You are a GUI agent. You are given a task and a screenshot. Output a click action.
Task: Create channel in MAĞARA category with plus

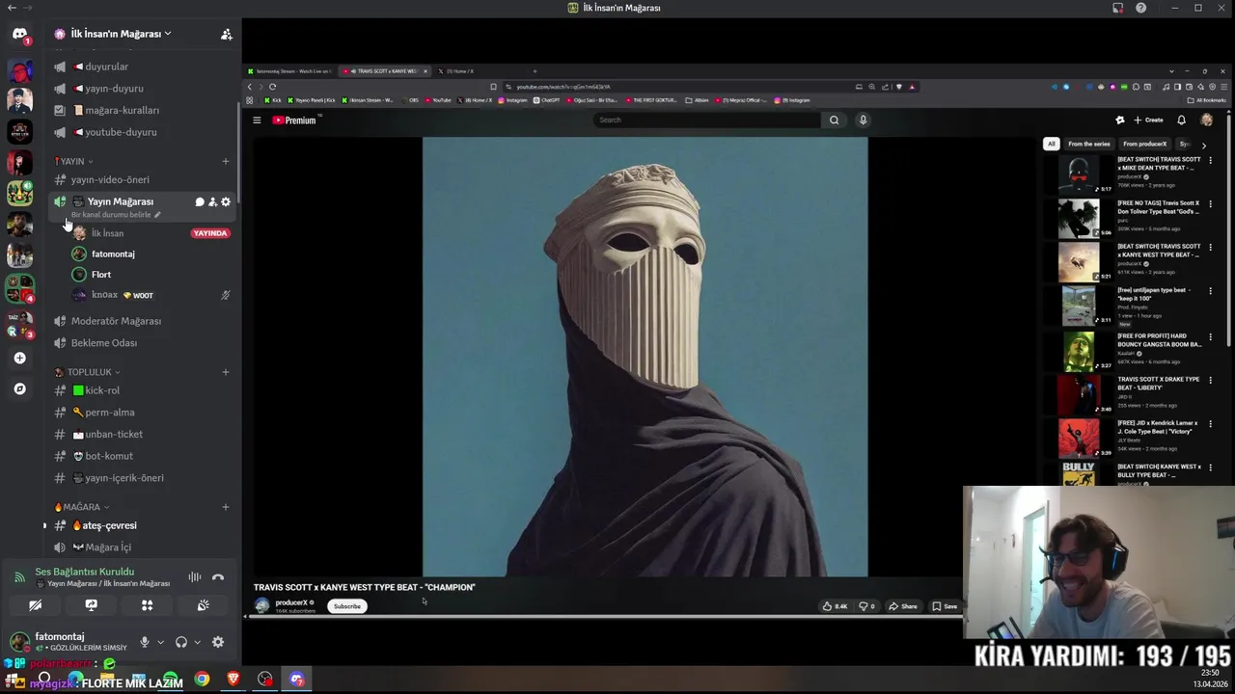pyautogui.click(x=226, y=507)
